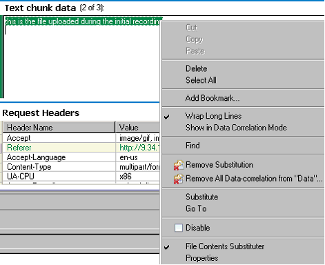Select the Content-Type header row
The height and width of the screenshot is (265, 325).
pos(81,167)
